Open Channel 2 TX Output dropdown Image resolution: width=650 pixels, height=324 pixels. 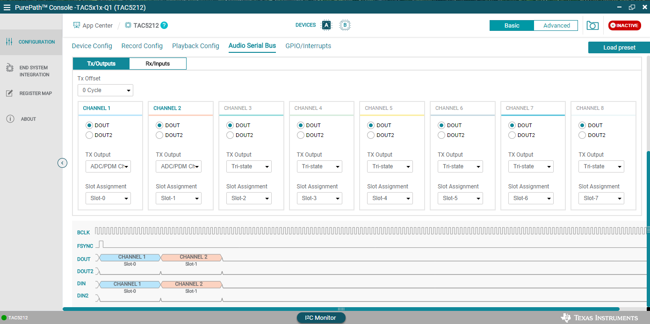[178, 166]
